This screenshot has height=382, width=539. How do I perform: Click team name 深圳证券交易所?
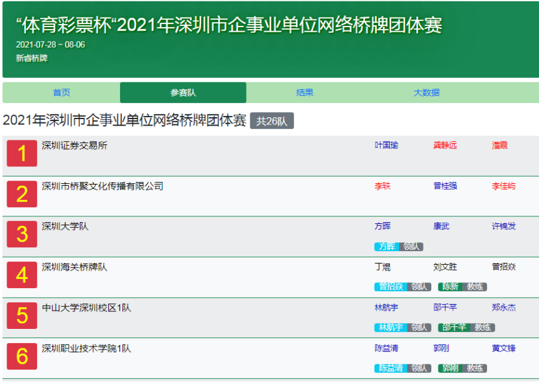point(75,146)
